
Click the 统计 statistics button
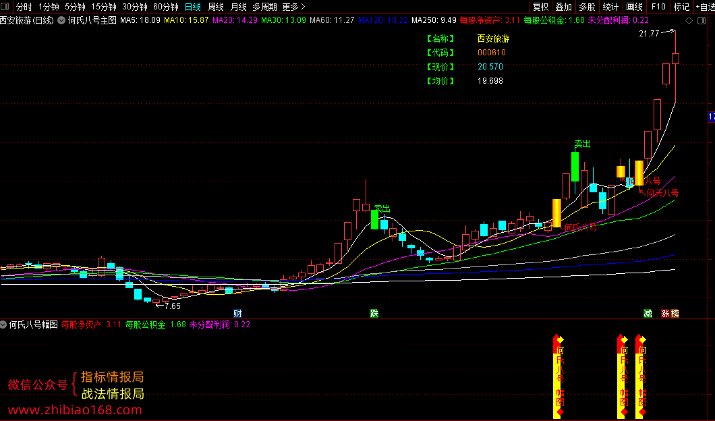pyautogui.click(x=610, y=7)
